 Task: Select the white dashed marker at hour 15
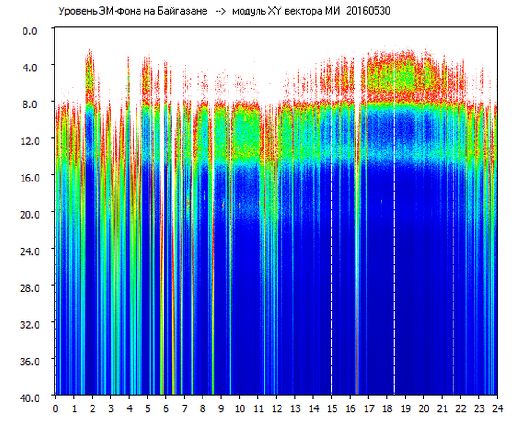pyautogui.click(x=332, y=281)
